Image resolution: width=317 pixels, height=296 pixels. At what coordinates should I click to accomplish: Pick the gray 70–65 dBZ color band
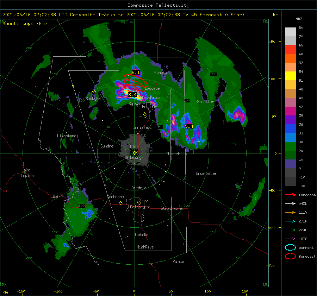pyautogui.click(x=290, y=40)
